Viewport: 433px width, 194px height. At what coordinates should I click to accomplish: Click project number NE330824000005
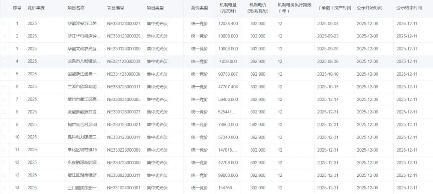click(124, 100)
